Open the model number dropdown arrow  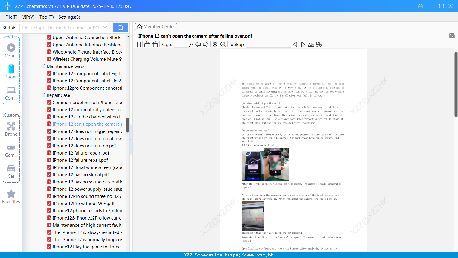(x=105, y=28)
